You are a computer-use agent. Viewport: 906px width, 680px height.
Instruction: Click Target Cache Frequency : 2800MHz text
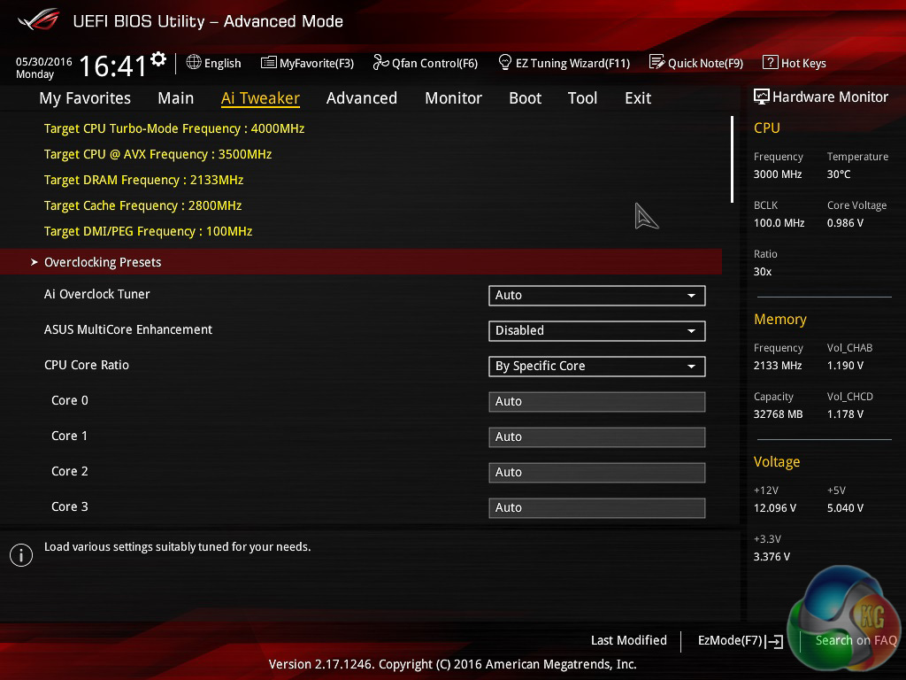tap(142, 205)
